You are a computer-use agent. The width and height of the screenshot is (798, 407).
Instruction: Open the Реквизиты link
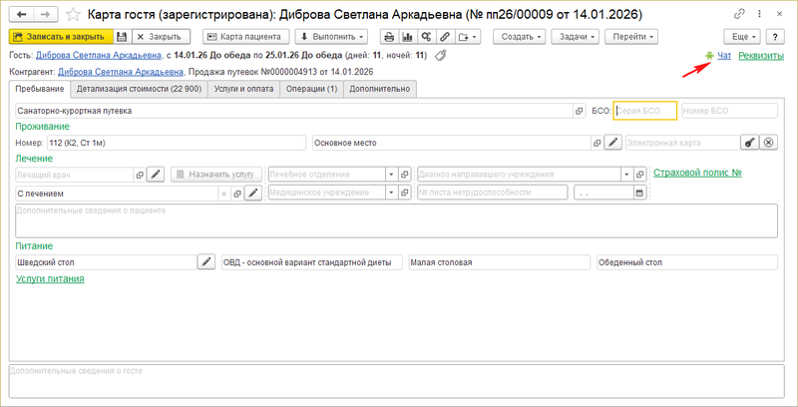coord(761,56)
